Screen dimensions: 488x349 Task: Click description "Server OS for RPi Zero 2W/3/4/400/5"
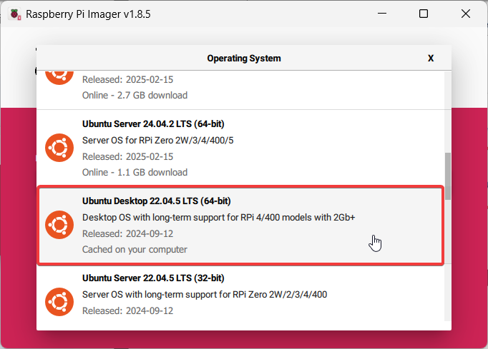point(157,140)
